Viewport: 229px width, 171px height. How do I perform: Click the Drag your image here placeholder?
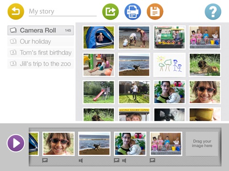click(x=202, y=143)
